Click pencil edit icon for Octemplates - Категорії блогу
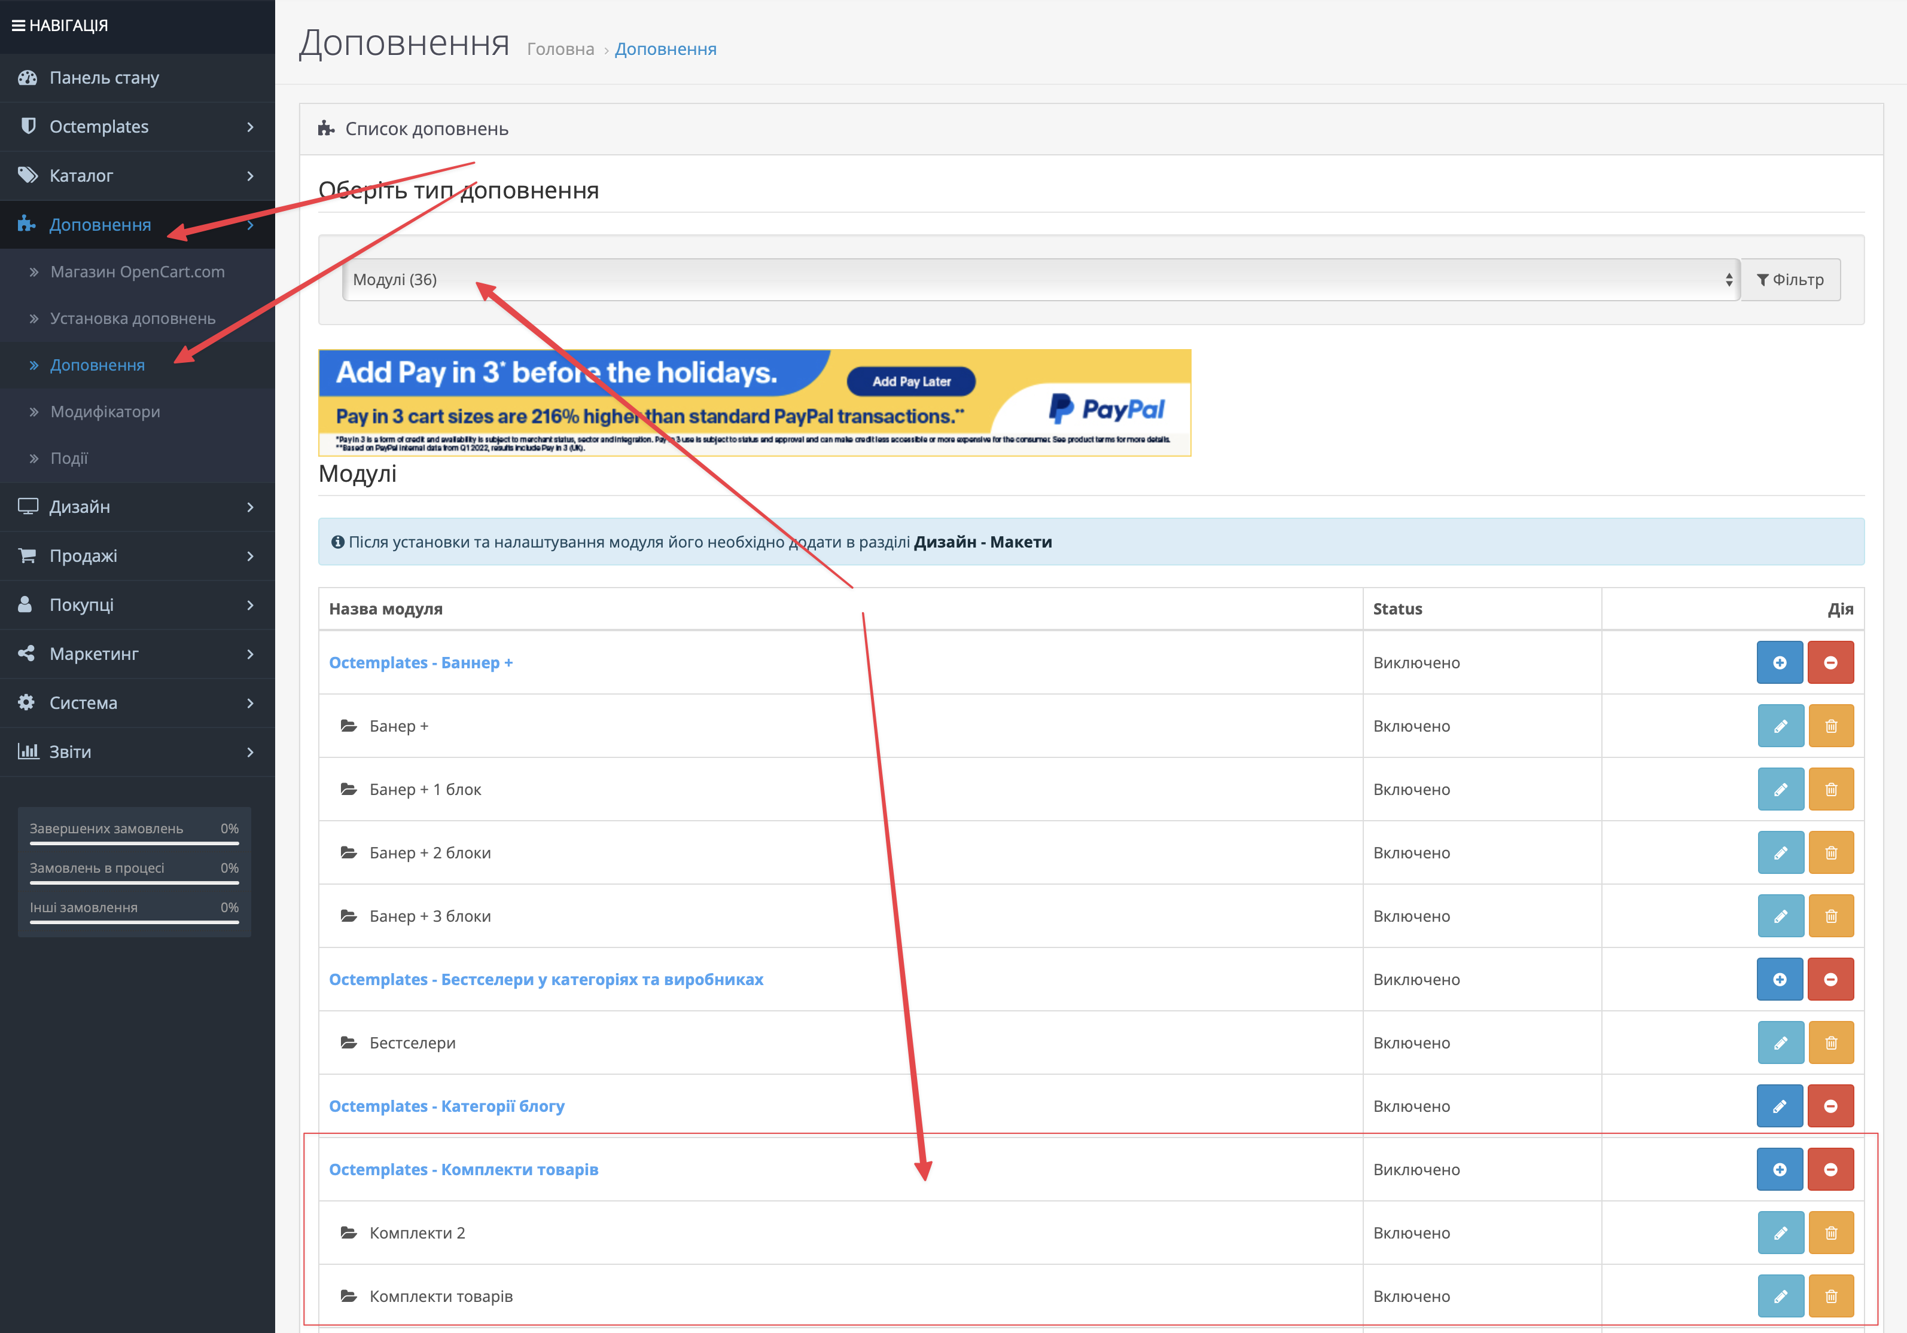This screenshot has width=1907, height=1333. click(1779, 1106)
